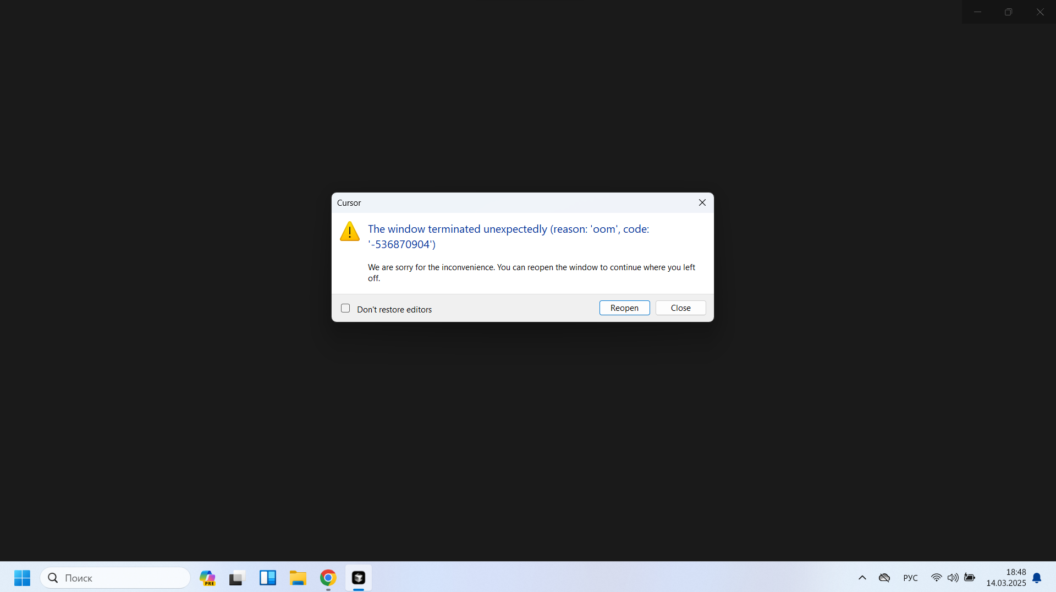Open the volume speaker tray icon
Screen dimensions: 1056x592
[953, 578]
